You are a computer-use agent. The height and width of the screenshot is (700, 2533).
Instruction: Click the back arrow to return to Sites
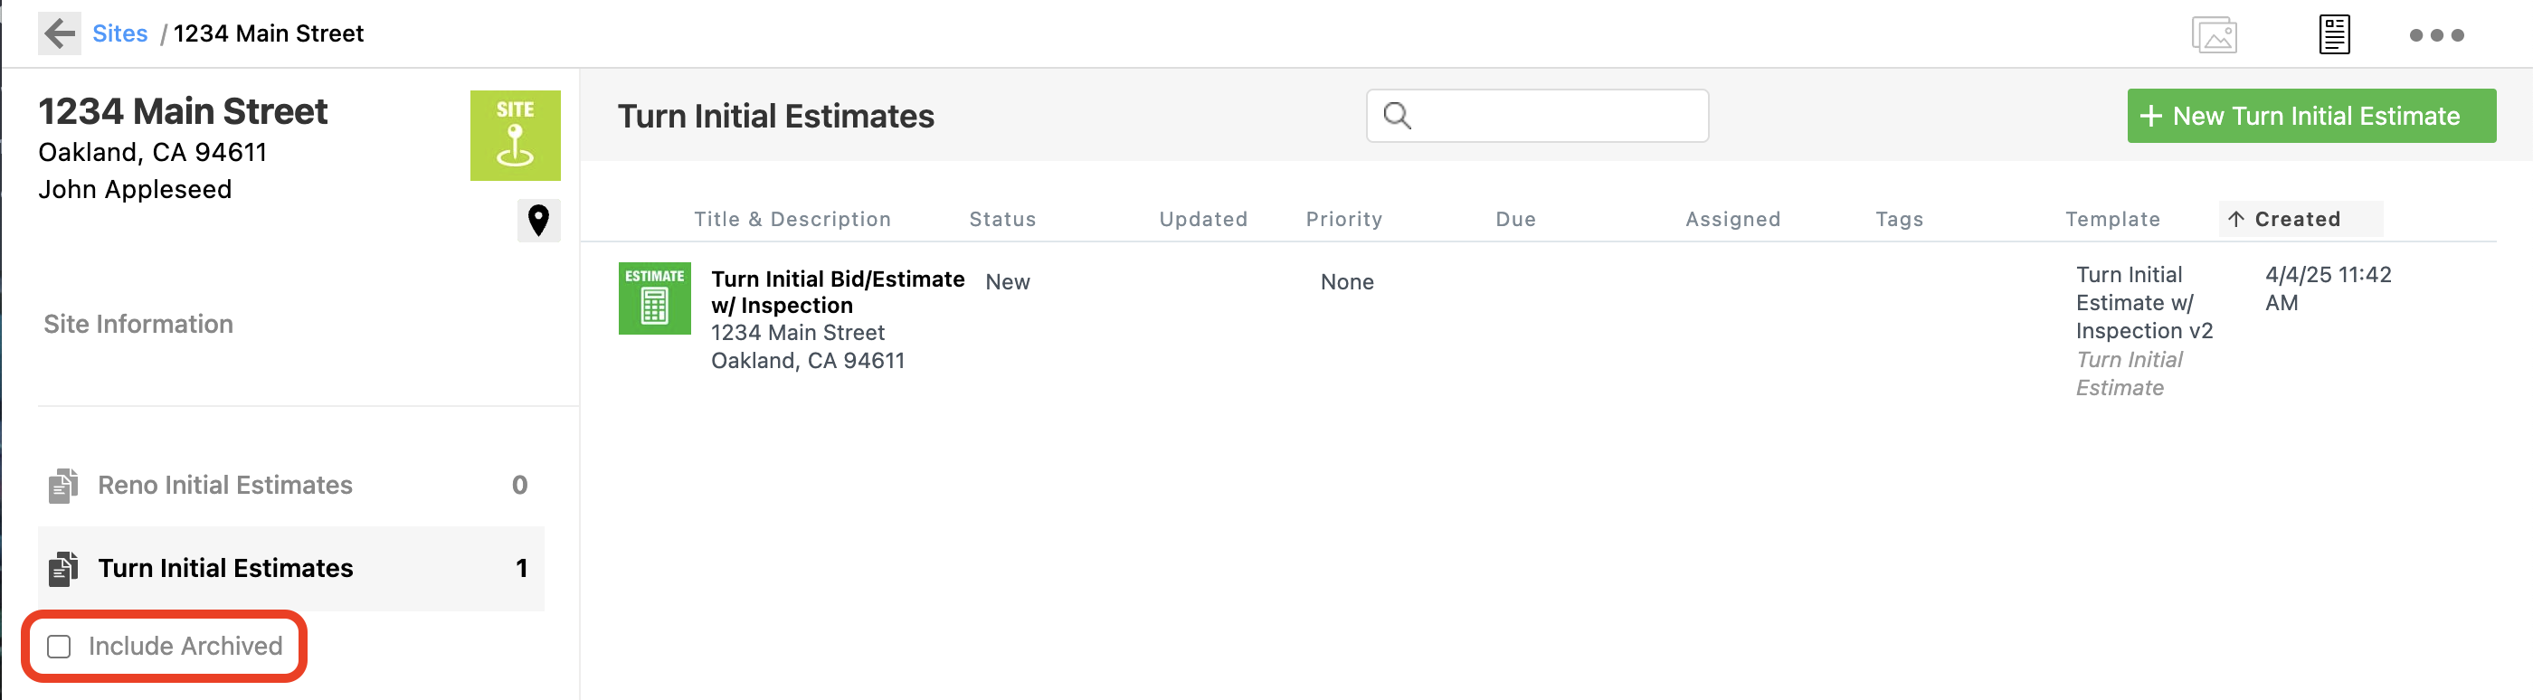point(58,33)
